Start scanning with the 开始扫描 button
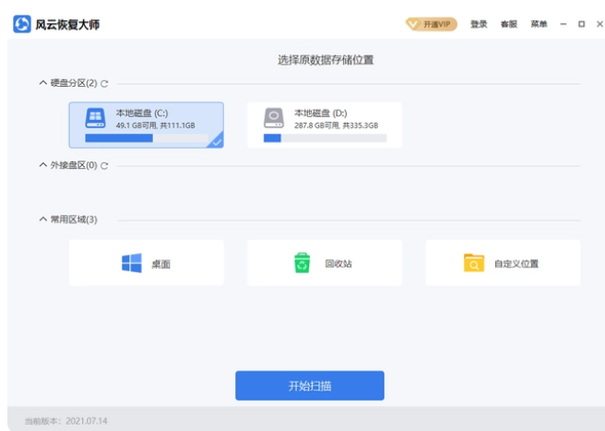Viewport: 605px width, 431px height. pos(310,386)
